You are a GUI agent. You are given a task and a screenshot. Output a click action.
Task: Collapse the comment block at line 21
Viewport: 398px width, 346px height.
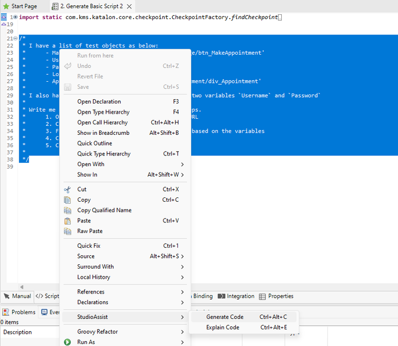(x=15, y=39)
